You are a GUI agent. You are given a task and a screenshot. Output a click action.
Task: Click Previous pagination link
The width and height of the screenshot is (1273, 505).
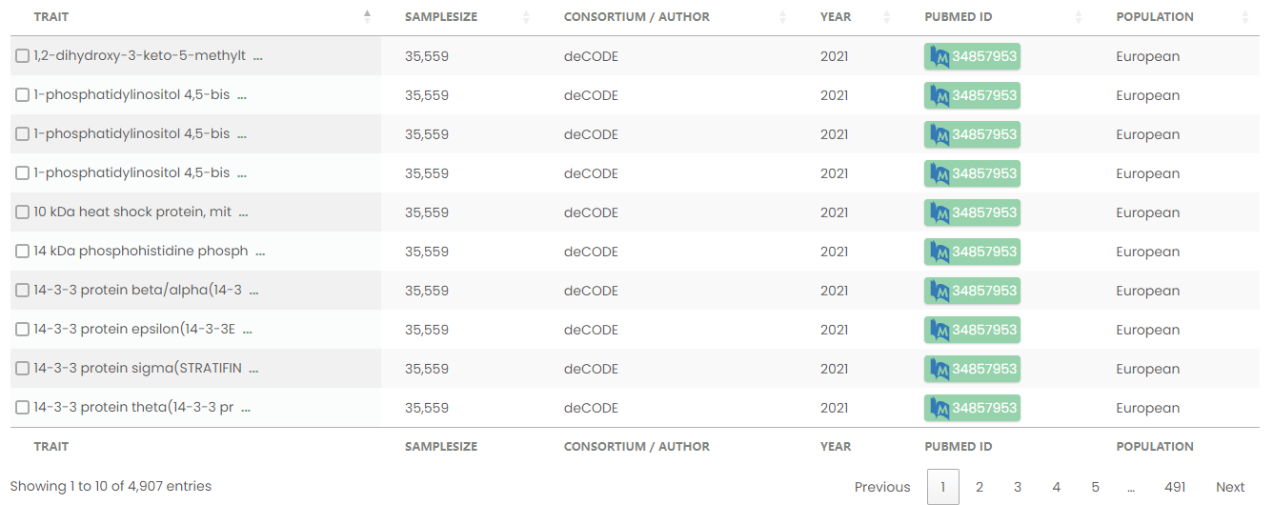pyautogui.click(x=882, y=487)
